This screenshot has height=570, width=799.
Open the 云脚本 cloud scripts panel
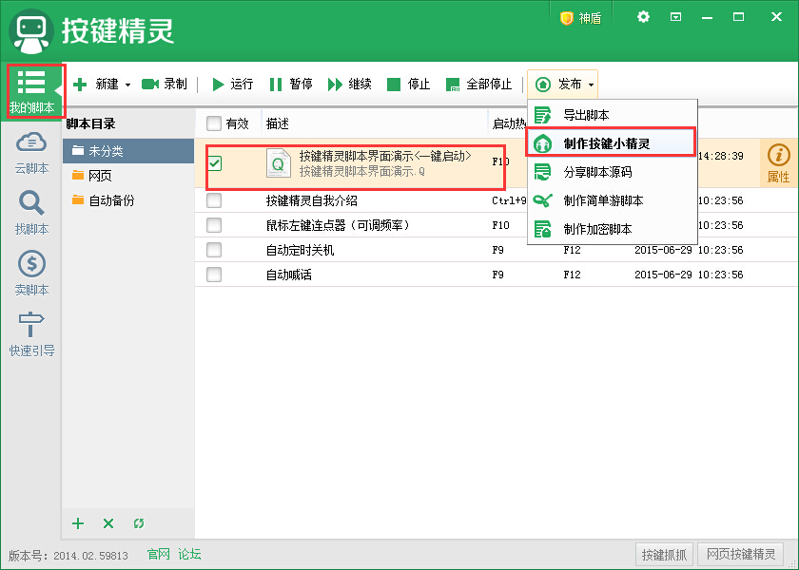point(31,153)
